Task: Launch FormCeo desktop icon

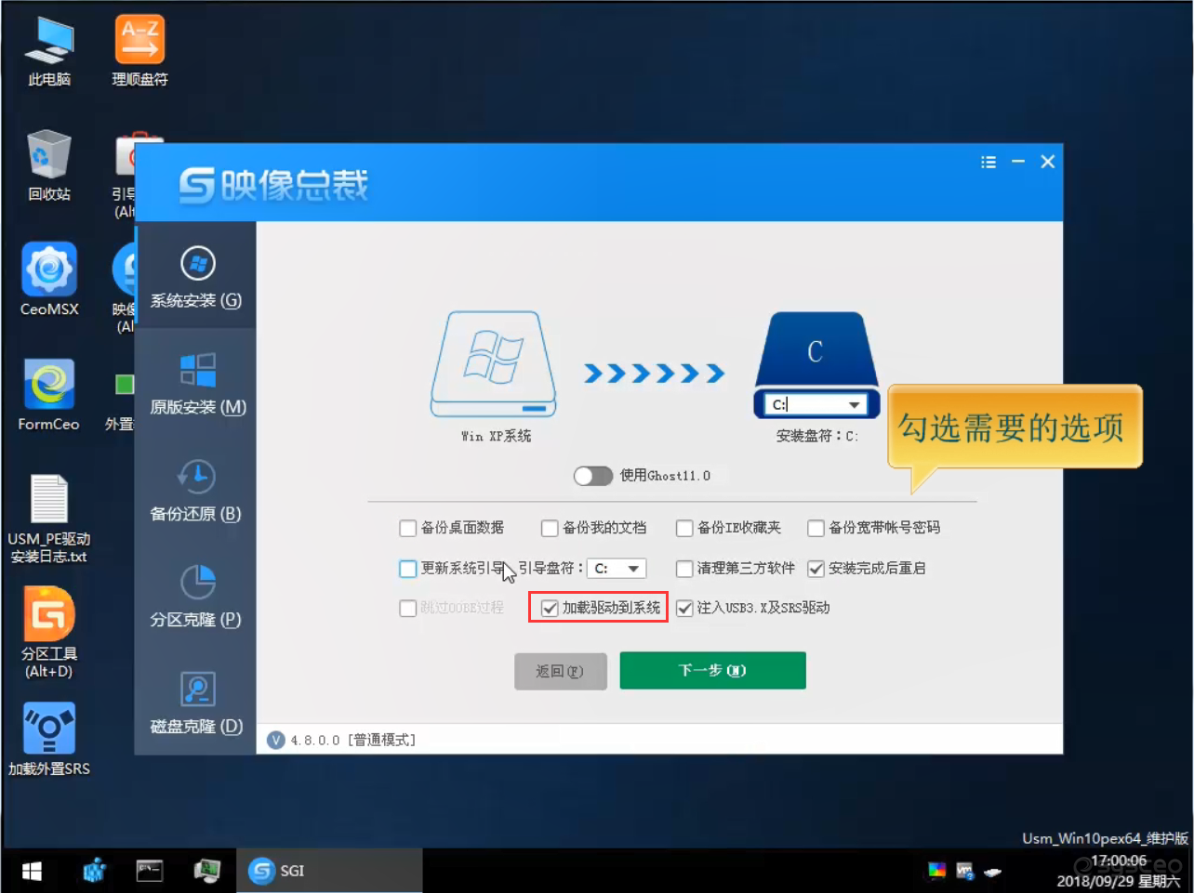Action: point(49,395)
